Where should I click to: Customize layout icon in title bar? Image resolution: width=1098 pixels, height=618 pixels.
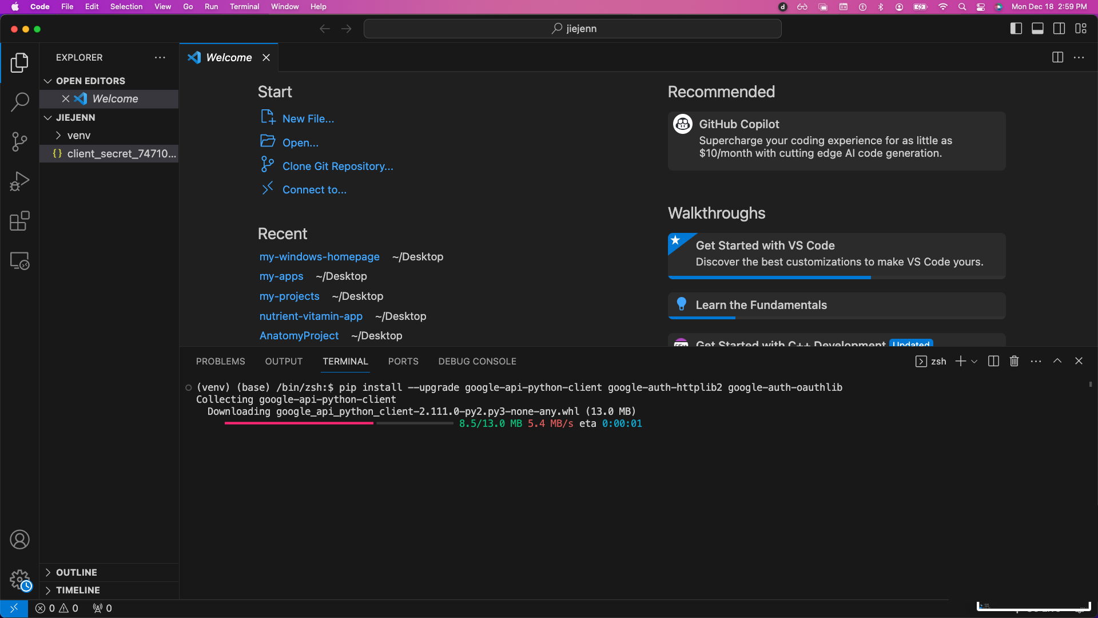[1081, 29]
